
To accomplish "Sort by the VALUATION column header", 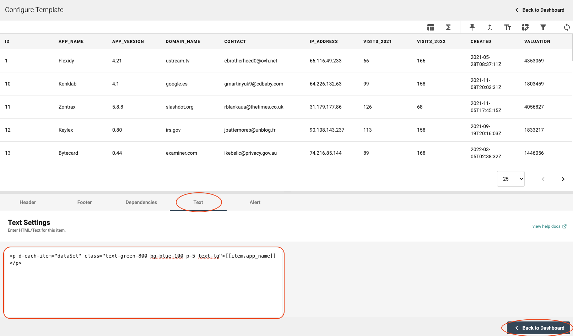I will pyautogui.click(x=537, y=42).
